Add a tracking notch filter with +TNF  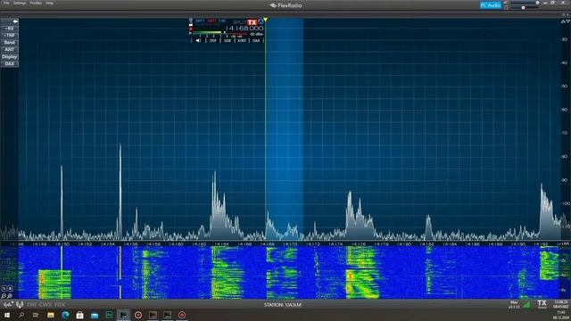coord(10,36)
